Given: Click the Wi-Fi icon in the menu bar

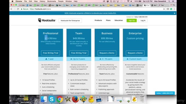Looking at the screenshot, I should click(x=128, y=1).
